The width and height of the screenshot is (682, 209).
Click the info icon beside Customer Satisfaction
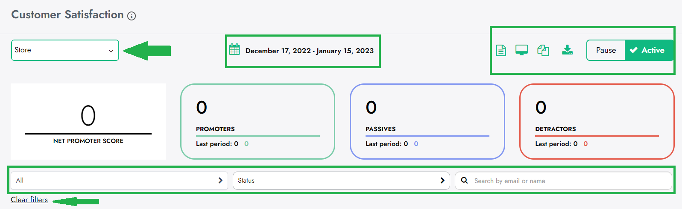click(x=132, y=16)
